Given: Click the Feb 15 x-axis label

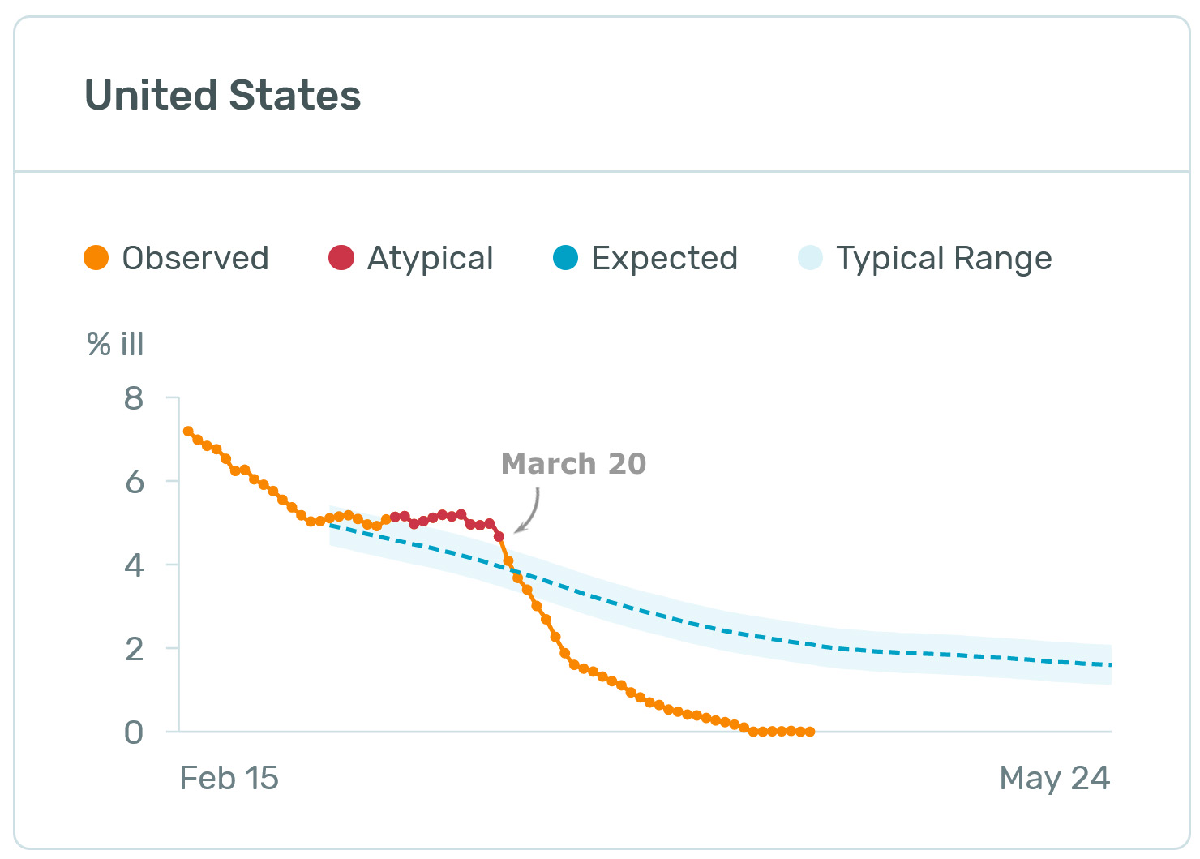Looking at the screenshot, I should tap(229, 778).
